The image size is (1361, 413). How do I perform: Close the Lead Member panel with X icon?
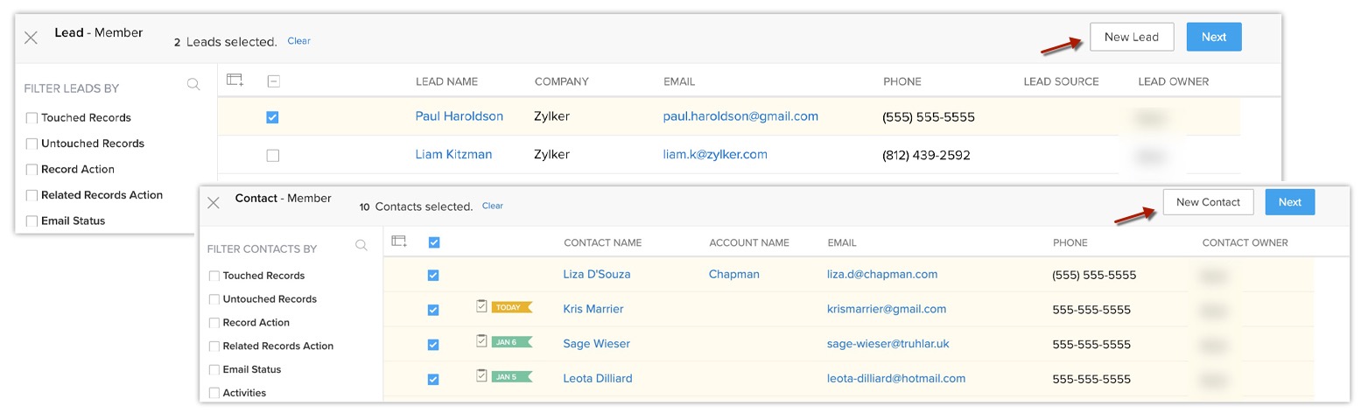(x=31, y=38)
